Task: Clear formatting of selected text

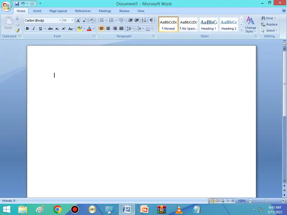Action: click(92, 20)
